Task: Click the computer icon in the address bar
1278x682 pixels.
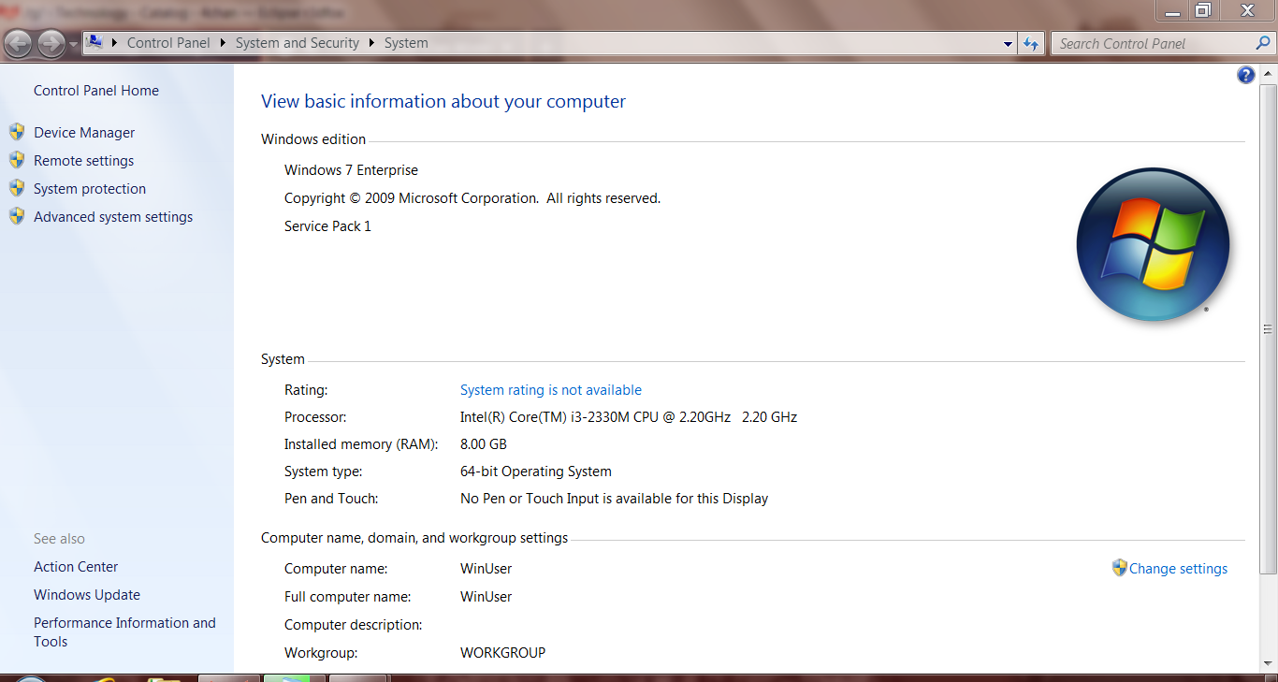Action: point(94,42)
